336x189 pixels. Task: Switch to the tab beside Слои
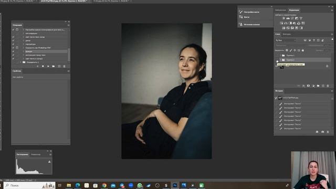[x=287, y=34]
